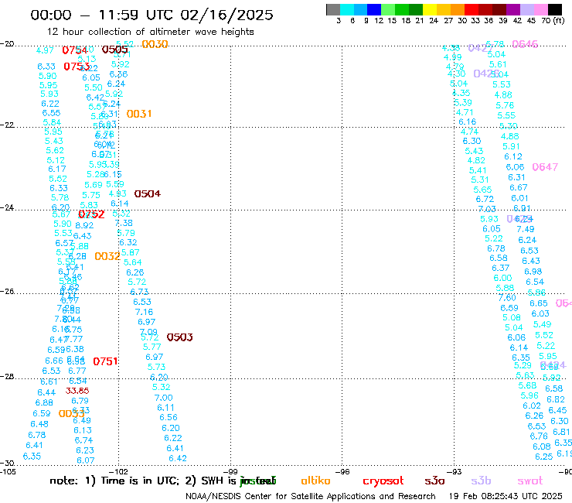Select the yellow swatch in the color scale
Image resolution: width=572 pixels, height=503 pixels.
click(430, 9)
